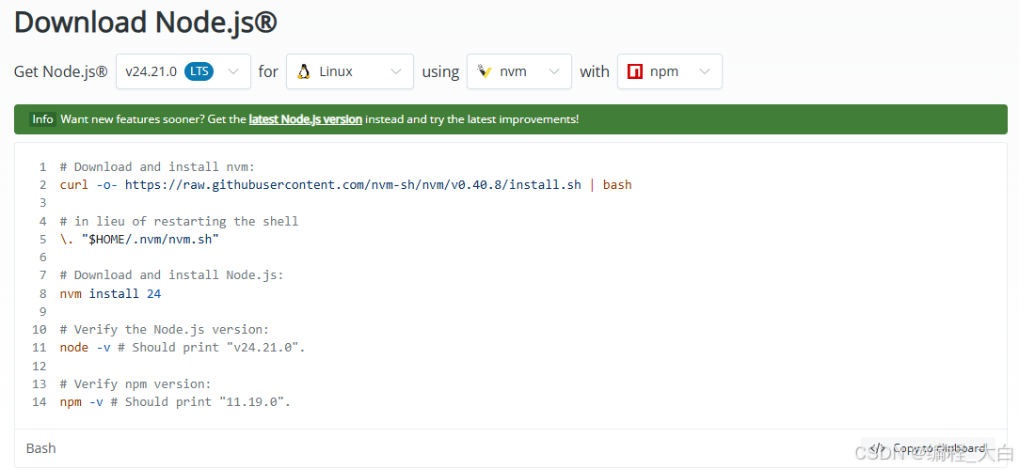The image size is (1019, 469).
Task: Click the LTS badge
Action: [x=199, y=71]
